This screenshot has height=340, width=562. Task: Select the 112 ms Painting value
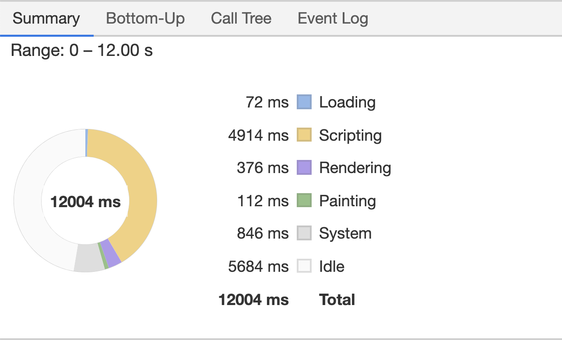point(263,201)
